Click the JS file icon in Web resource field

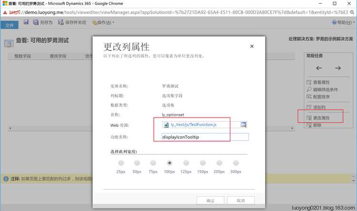point(166,125)
